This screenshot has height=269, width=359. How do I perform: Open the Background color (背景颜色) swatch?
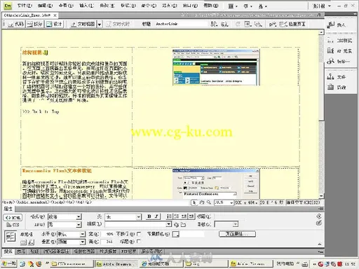pyautogui.click(x=176, y=234)
